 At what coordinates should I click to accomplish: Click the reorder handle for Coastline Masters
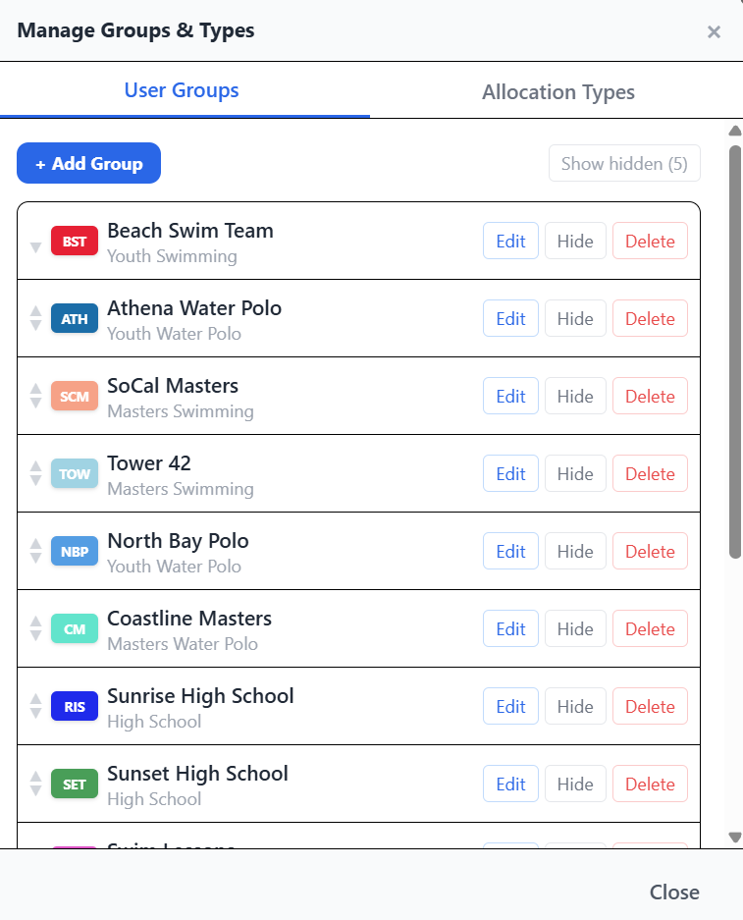(35, 628)
